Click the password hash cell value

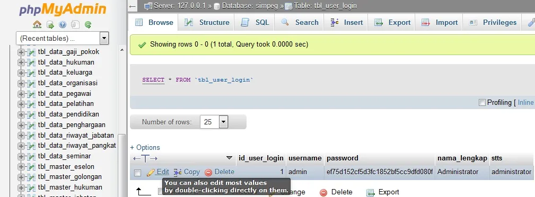point(380,172)
